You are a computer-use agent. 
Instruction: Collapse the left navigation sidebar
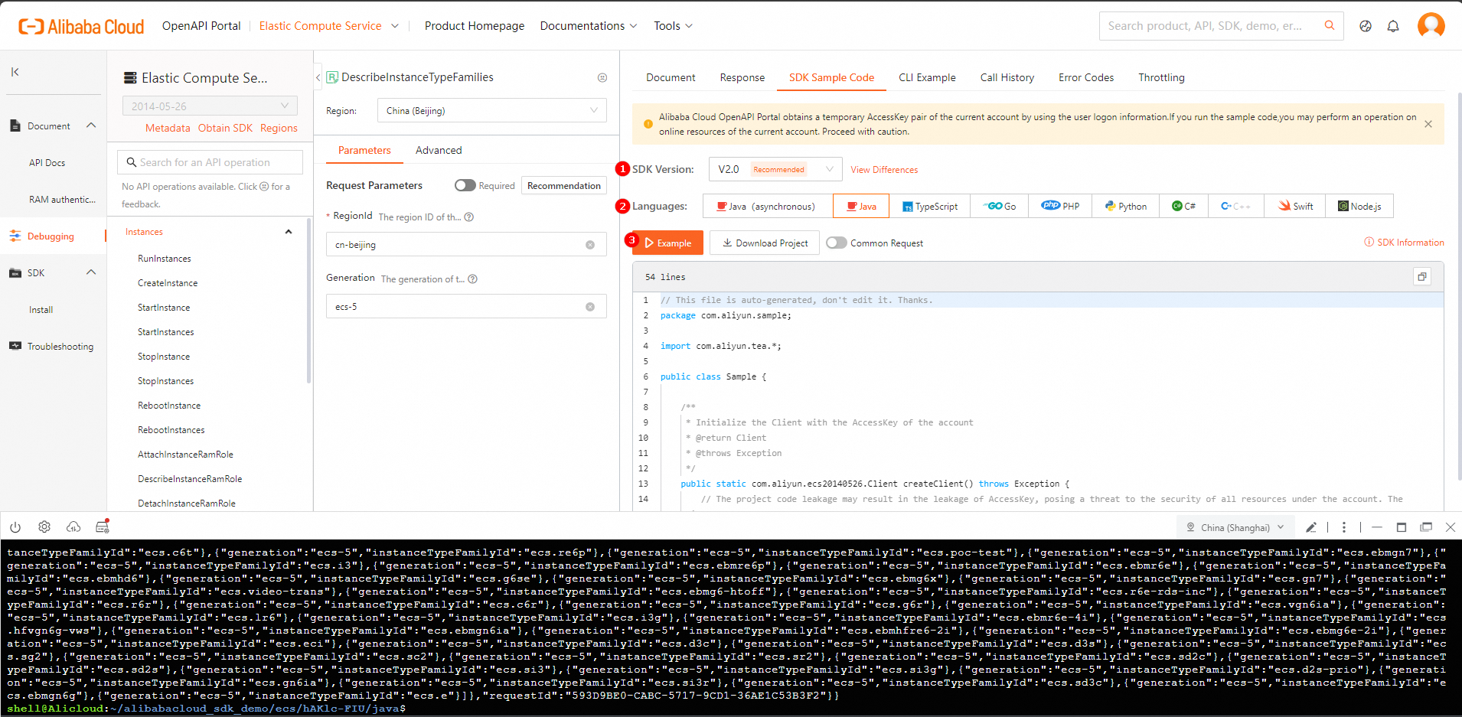coord(15,72)
